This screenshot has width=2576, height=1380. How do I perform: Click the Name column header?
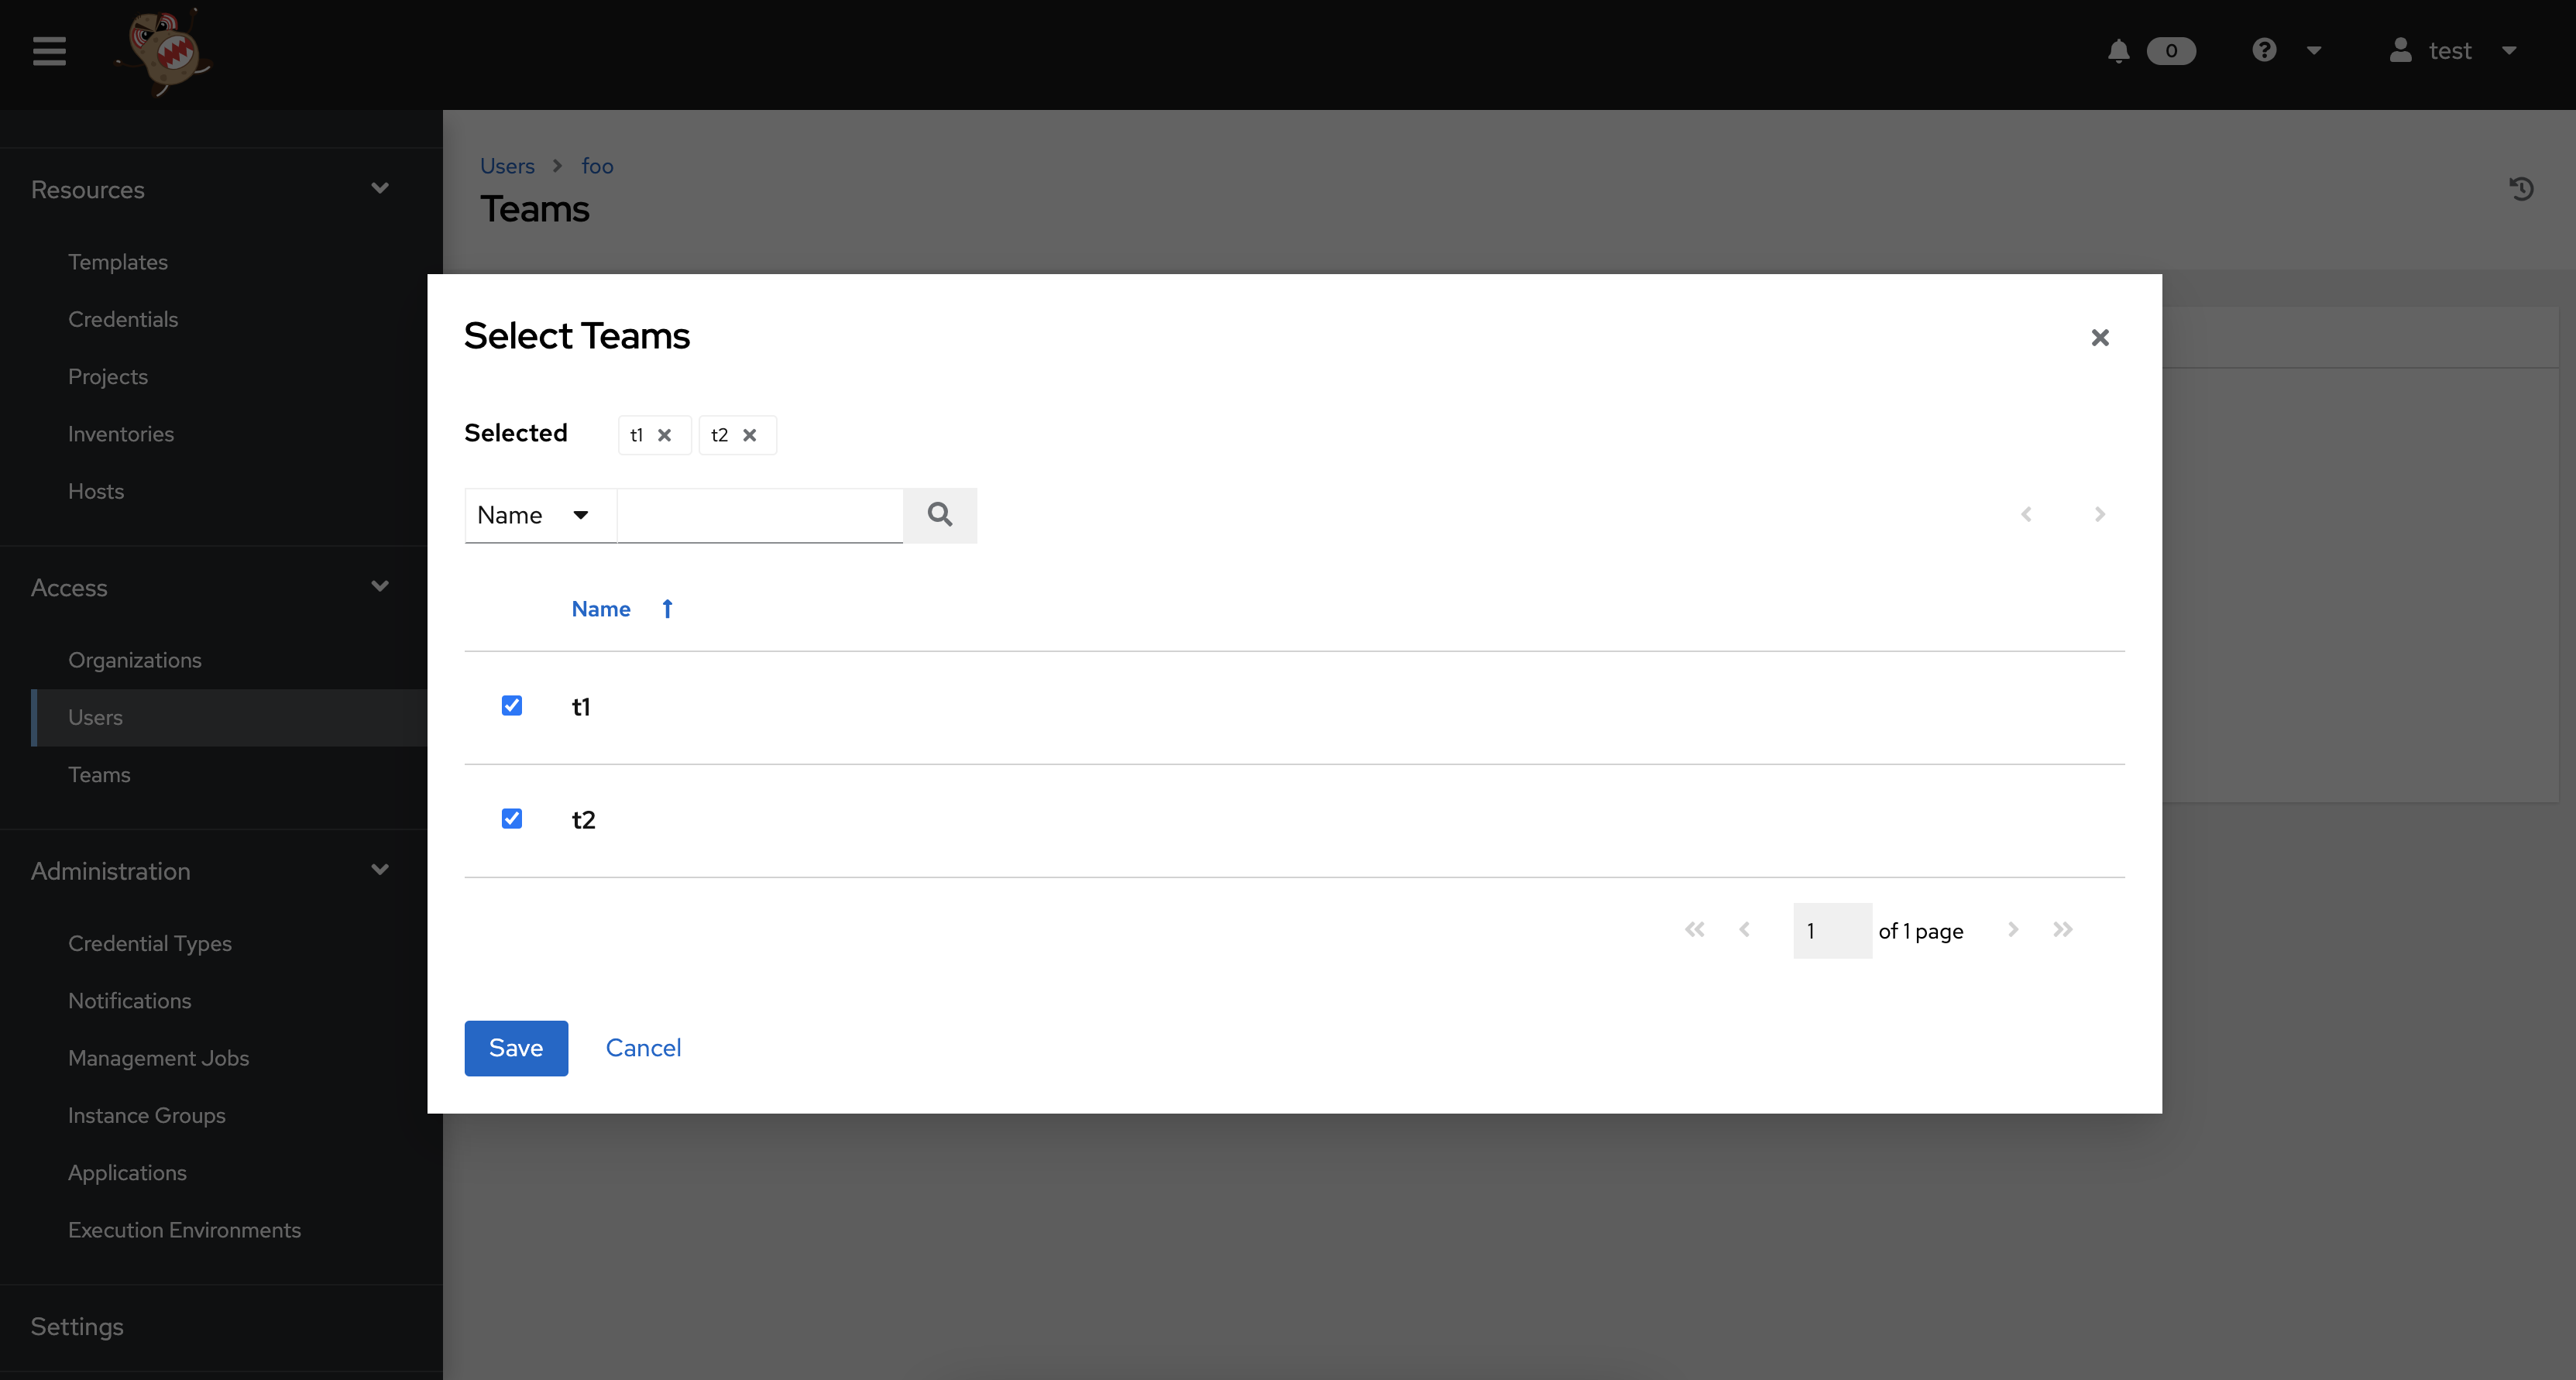(601, 609)
